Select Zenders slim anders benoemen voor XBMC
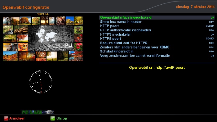217x122 pixels. pos(157,47)
